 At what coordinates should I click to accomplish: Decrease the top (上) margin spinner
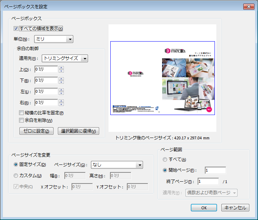pyautogui.click(x=61, y=71)
